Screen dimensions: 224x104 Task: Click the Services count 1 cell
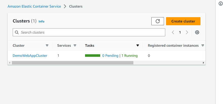58,56
